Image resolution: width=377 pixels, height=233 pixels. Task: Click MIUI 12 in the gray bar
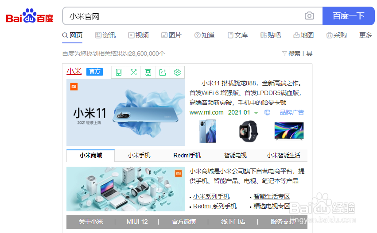(x=137, y=222)
